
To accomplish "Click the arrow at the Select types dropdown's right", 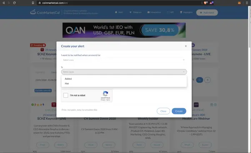I will [x=183, y=72].
